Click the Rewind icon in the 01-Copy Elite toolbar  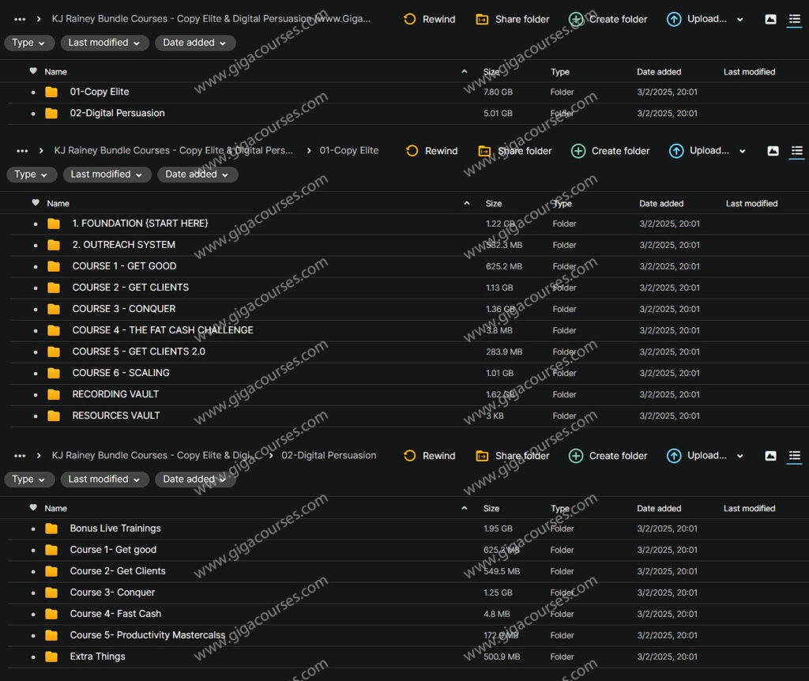(412, 151)
